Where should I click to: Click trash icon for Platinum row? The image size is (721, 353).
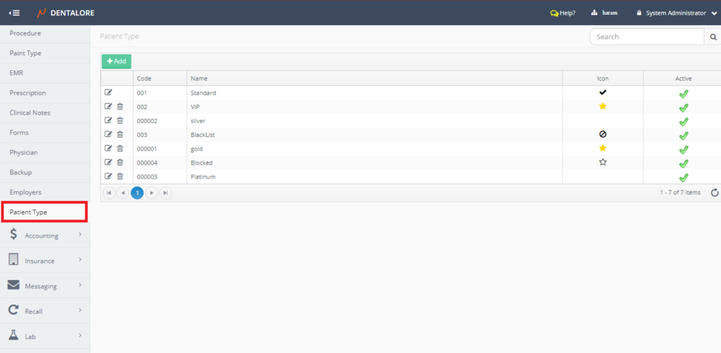(120, 176)
